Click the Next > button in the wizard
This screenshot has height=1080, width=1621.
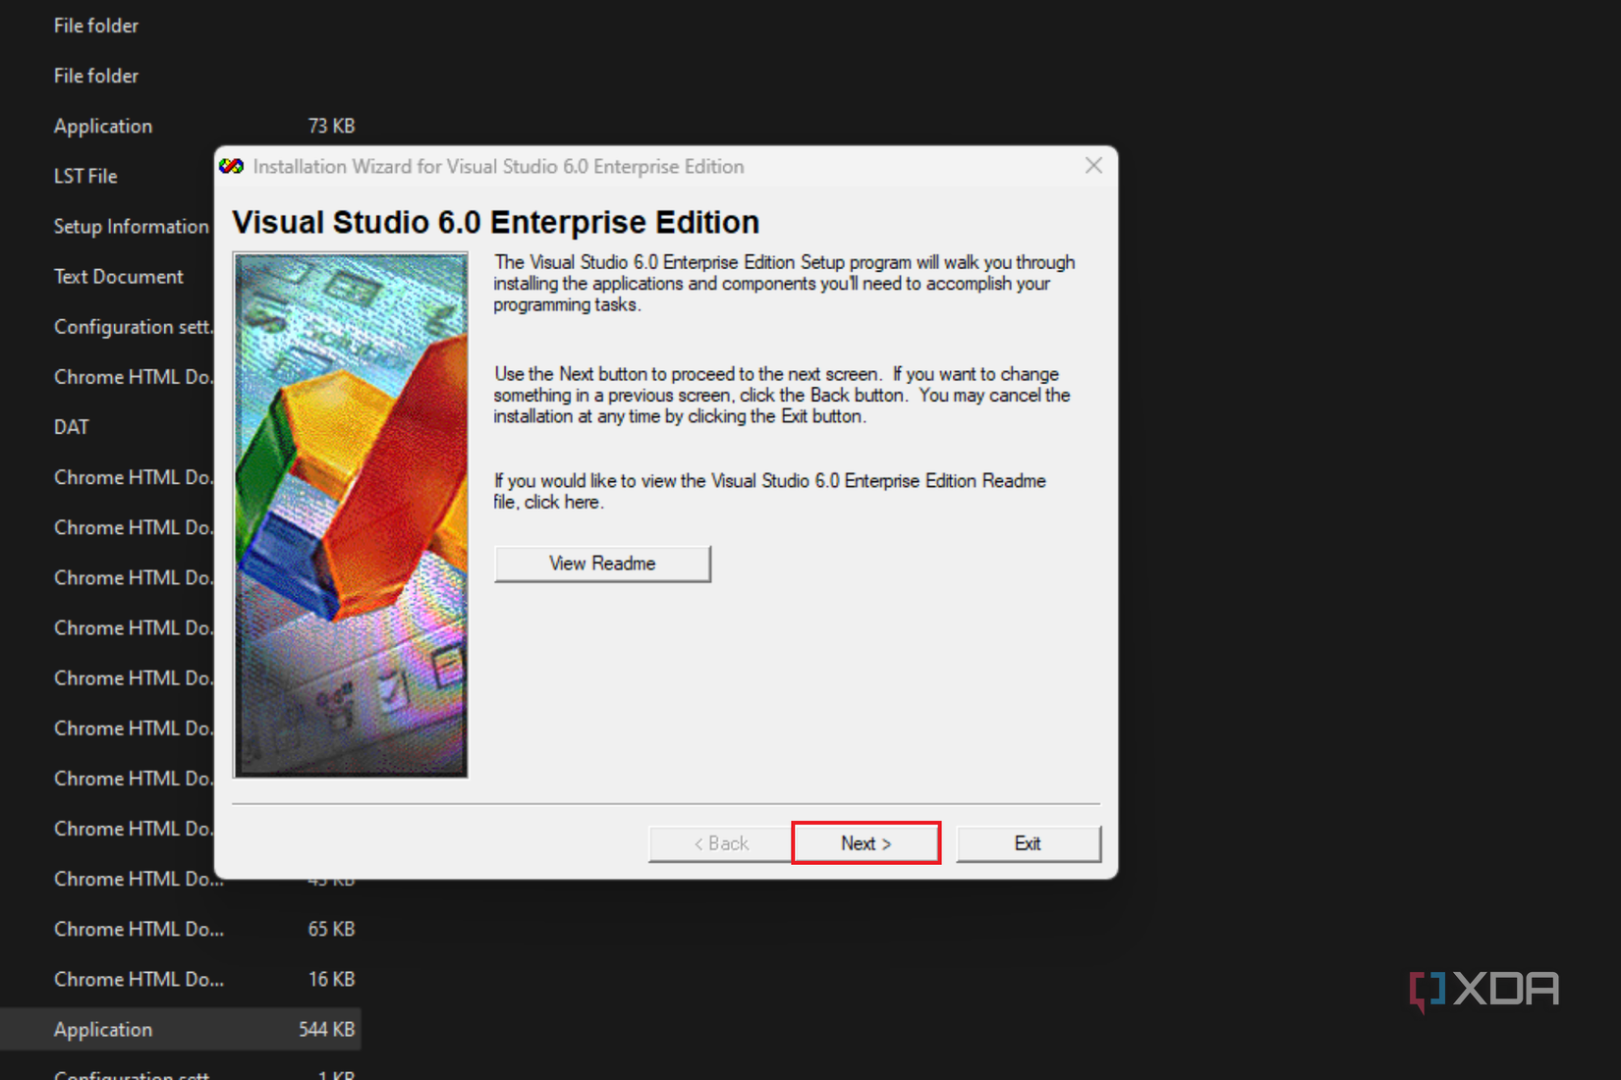coord(866,843)
